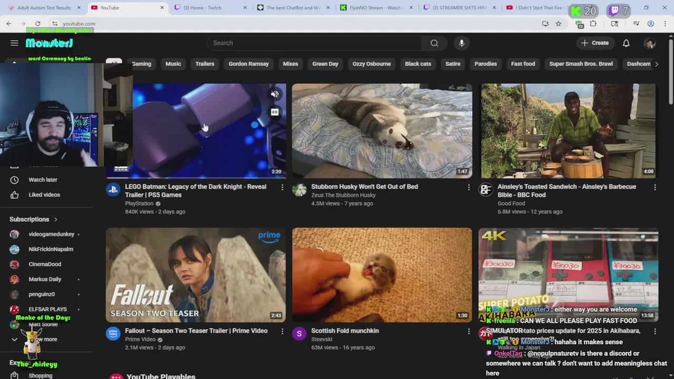Go back with browser back arrow

(x=9, y=24)
